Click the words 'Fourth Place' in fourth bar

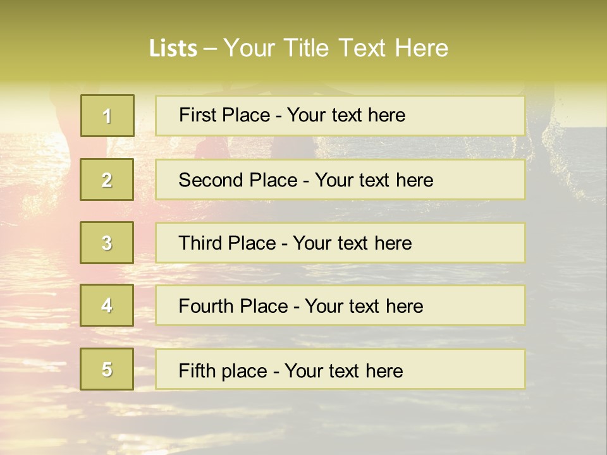click(233, 306)
